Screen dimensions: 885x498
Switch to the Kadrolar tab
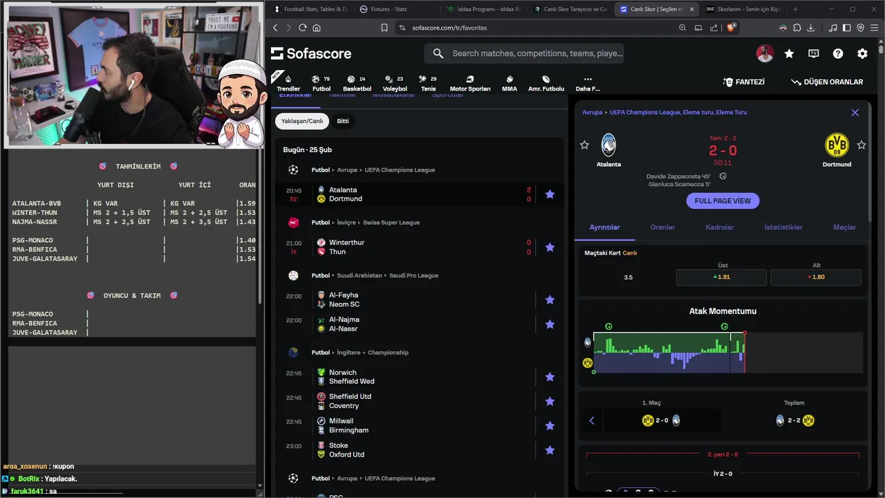click(x=720, y=227)
